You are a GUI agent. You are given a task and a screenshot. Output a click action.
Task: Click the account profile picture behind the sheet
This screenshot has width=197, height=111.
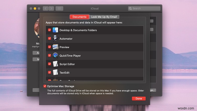37,28
